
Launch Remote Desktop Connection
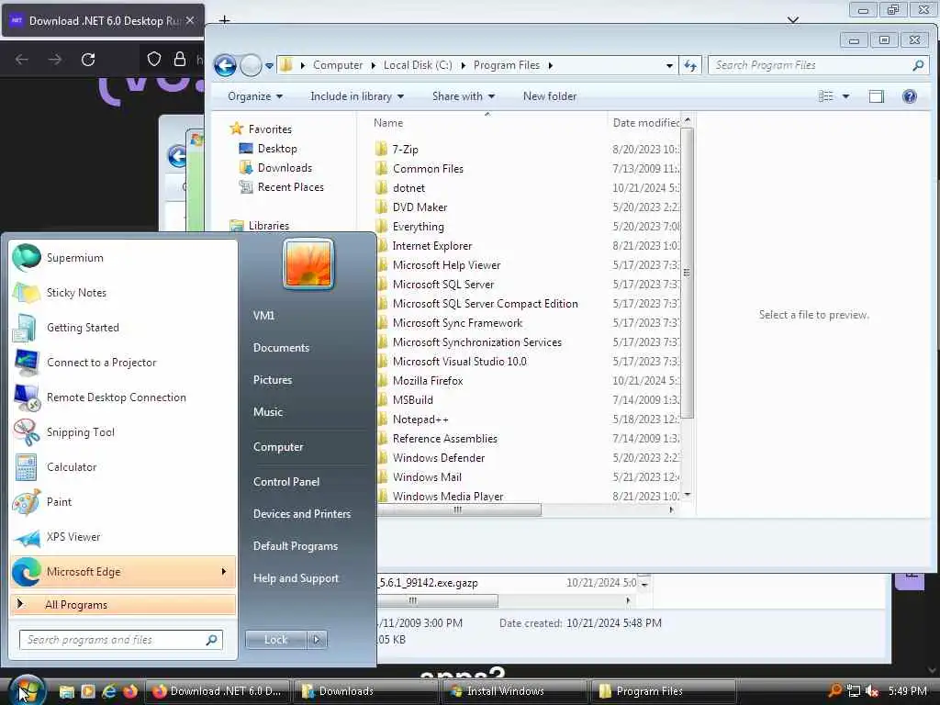point(123,397)
